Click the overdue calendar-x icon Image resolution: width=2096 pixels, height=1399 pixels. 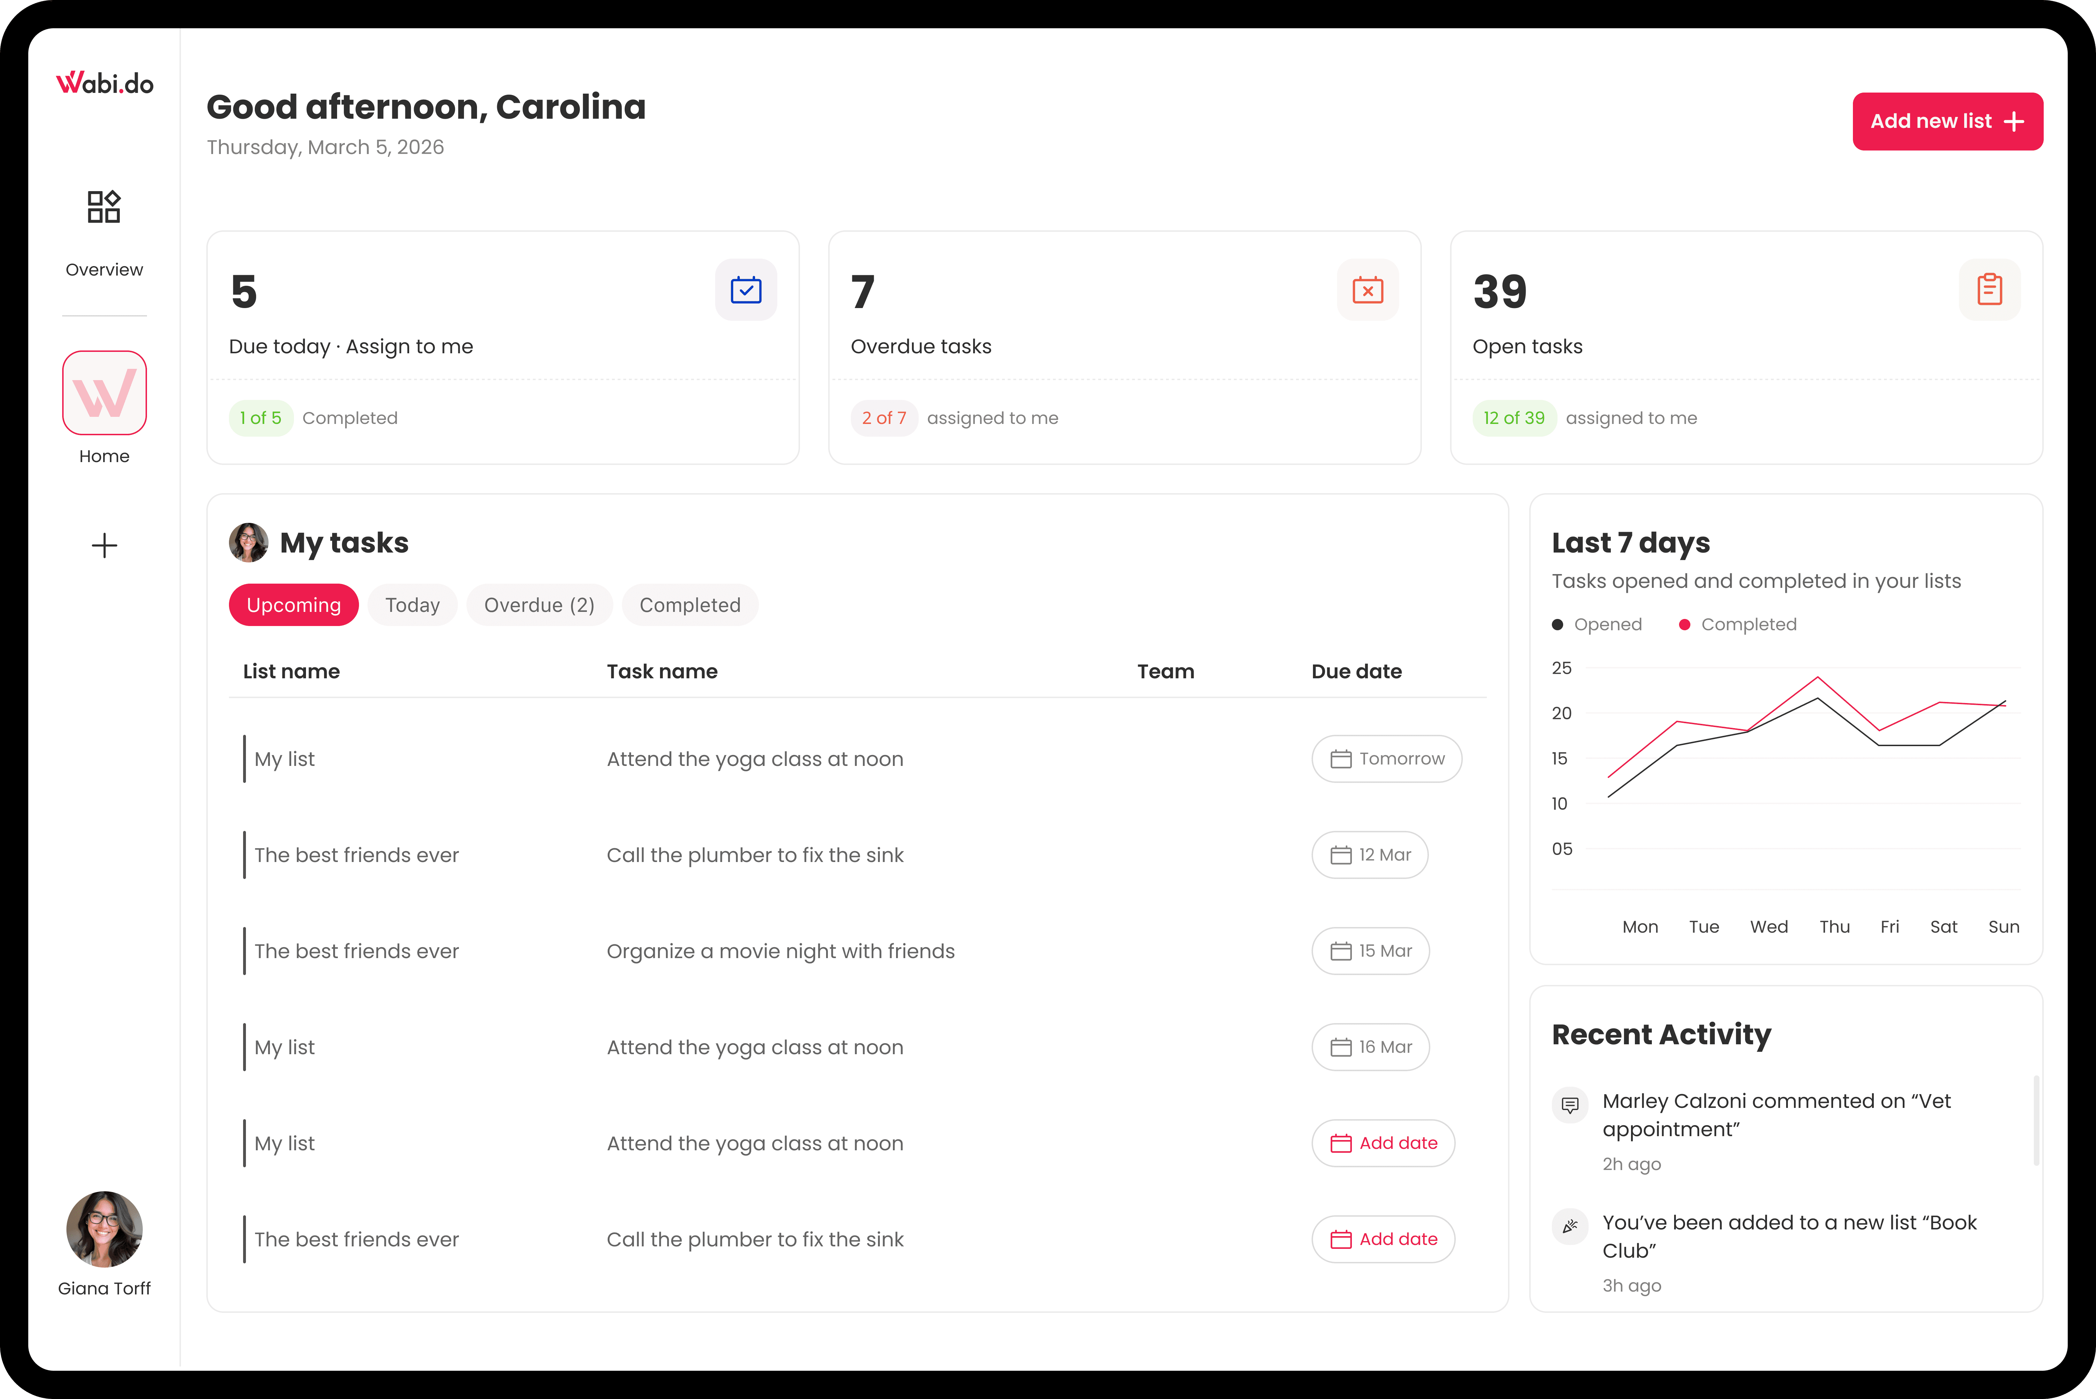1367,290
